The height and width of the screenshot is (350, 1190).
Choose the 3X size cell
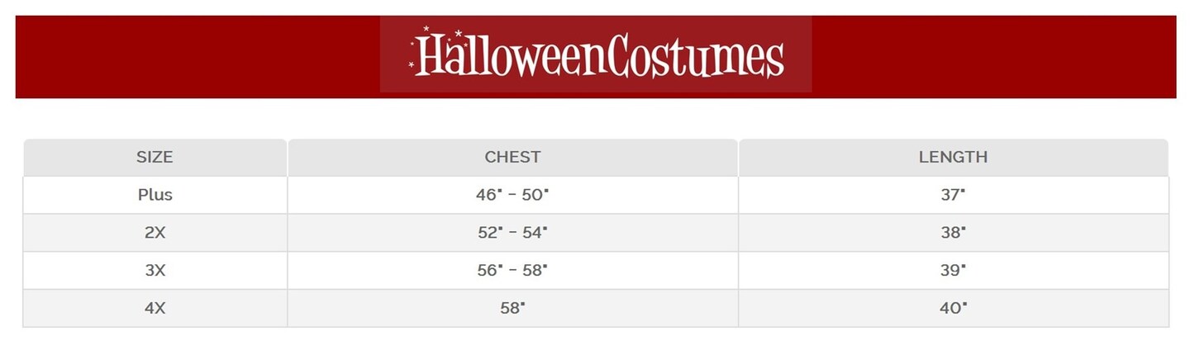coord(155,270)
